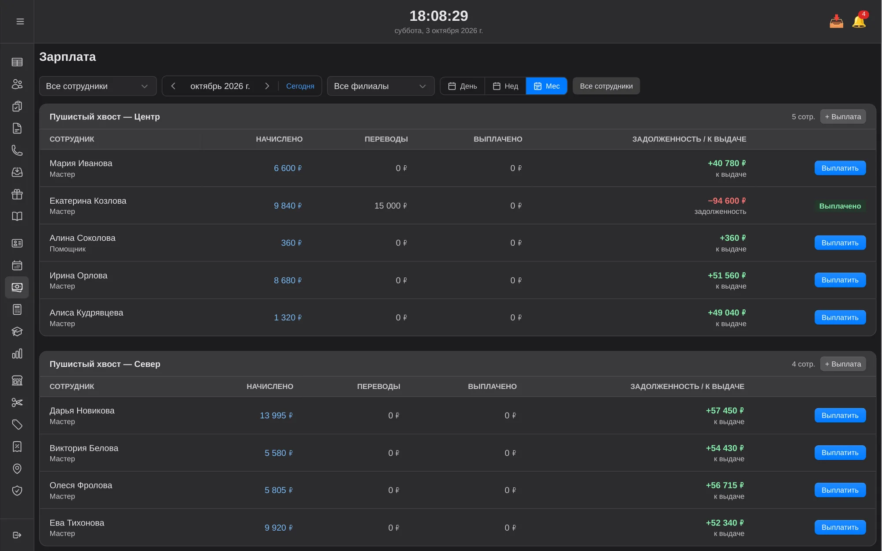The width and height of the screenshot is (882, 551).
Task: Open the phone calls icon in sidebar
Action: click(17, 150)
